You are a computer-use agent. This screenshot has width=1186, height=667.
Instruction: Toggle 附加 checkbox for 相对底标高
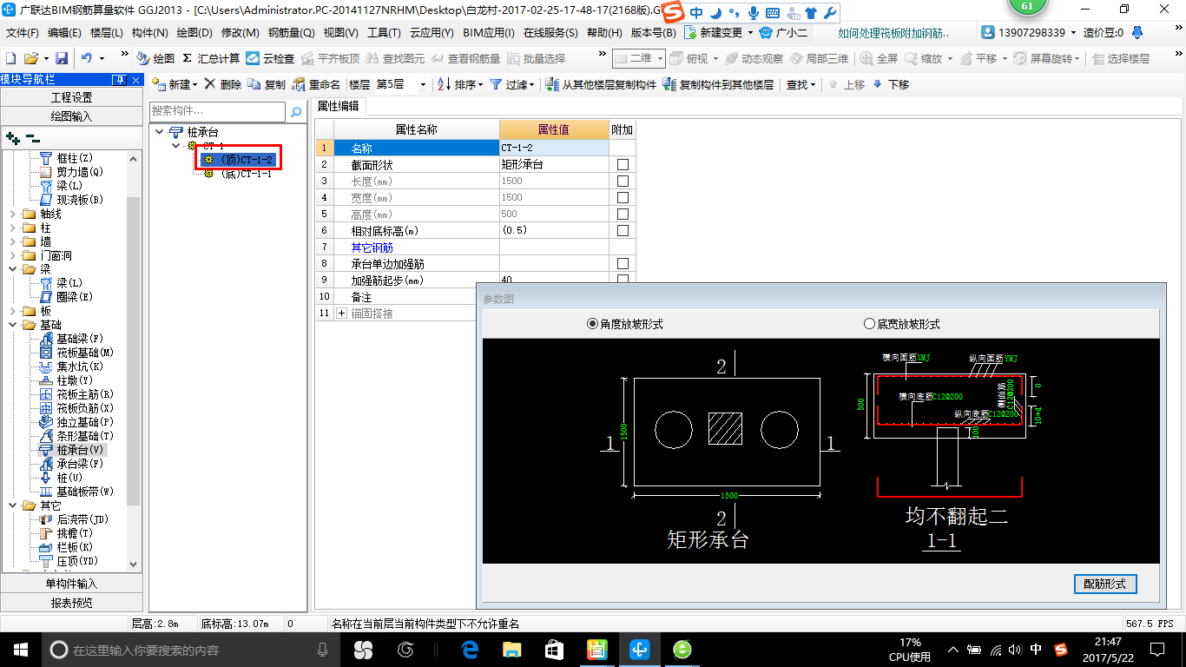(623, 231)
